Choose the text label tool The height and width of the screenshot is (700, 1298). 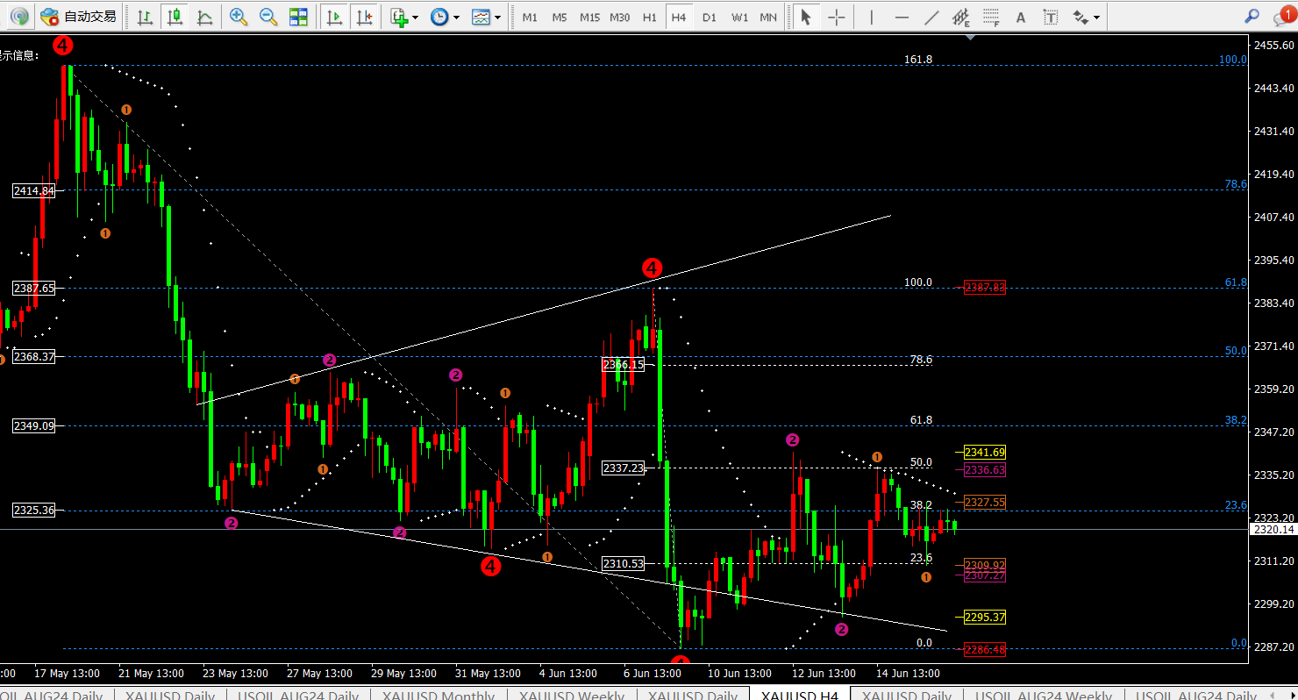1020,17
